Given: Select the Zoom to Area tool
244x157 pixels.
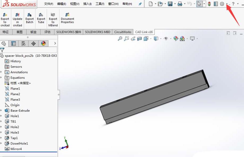Looking at the screenshot, I should (126, 38).
